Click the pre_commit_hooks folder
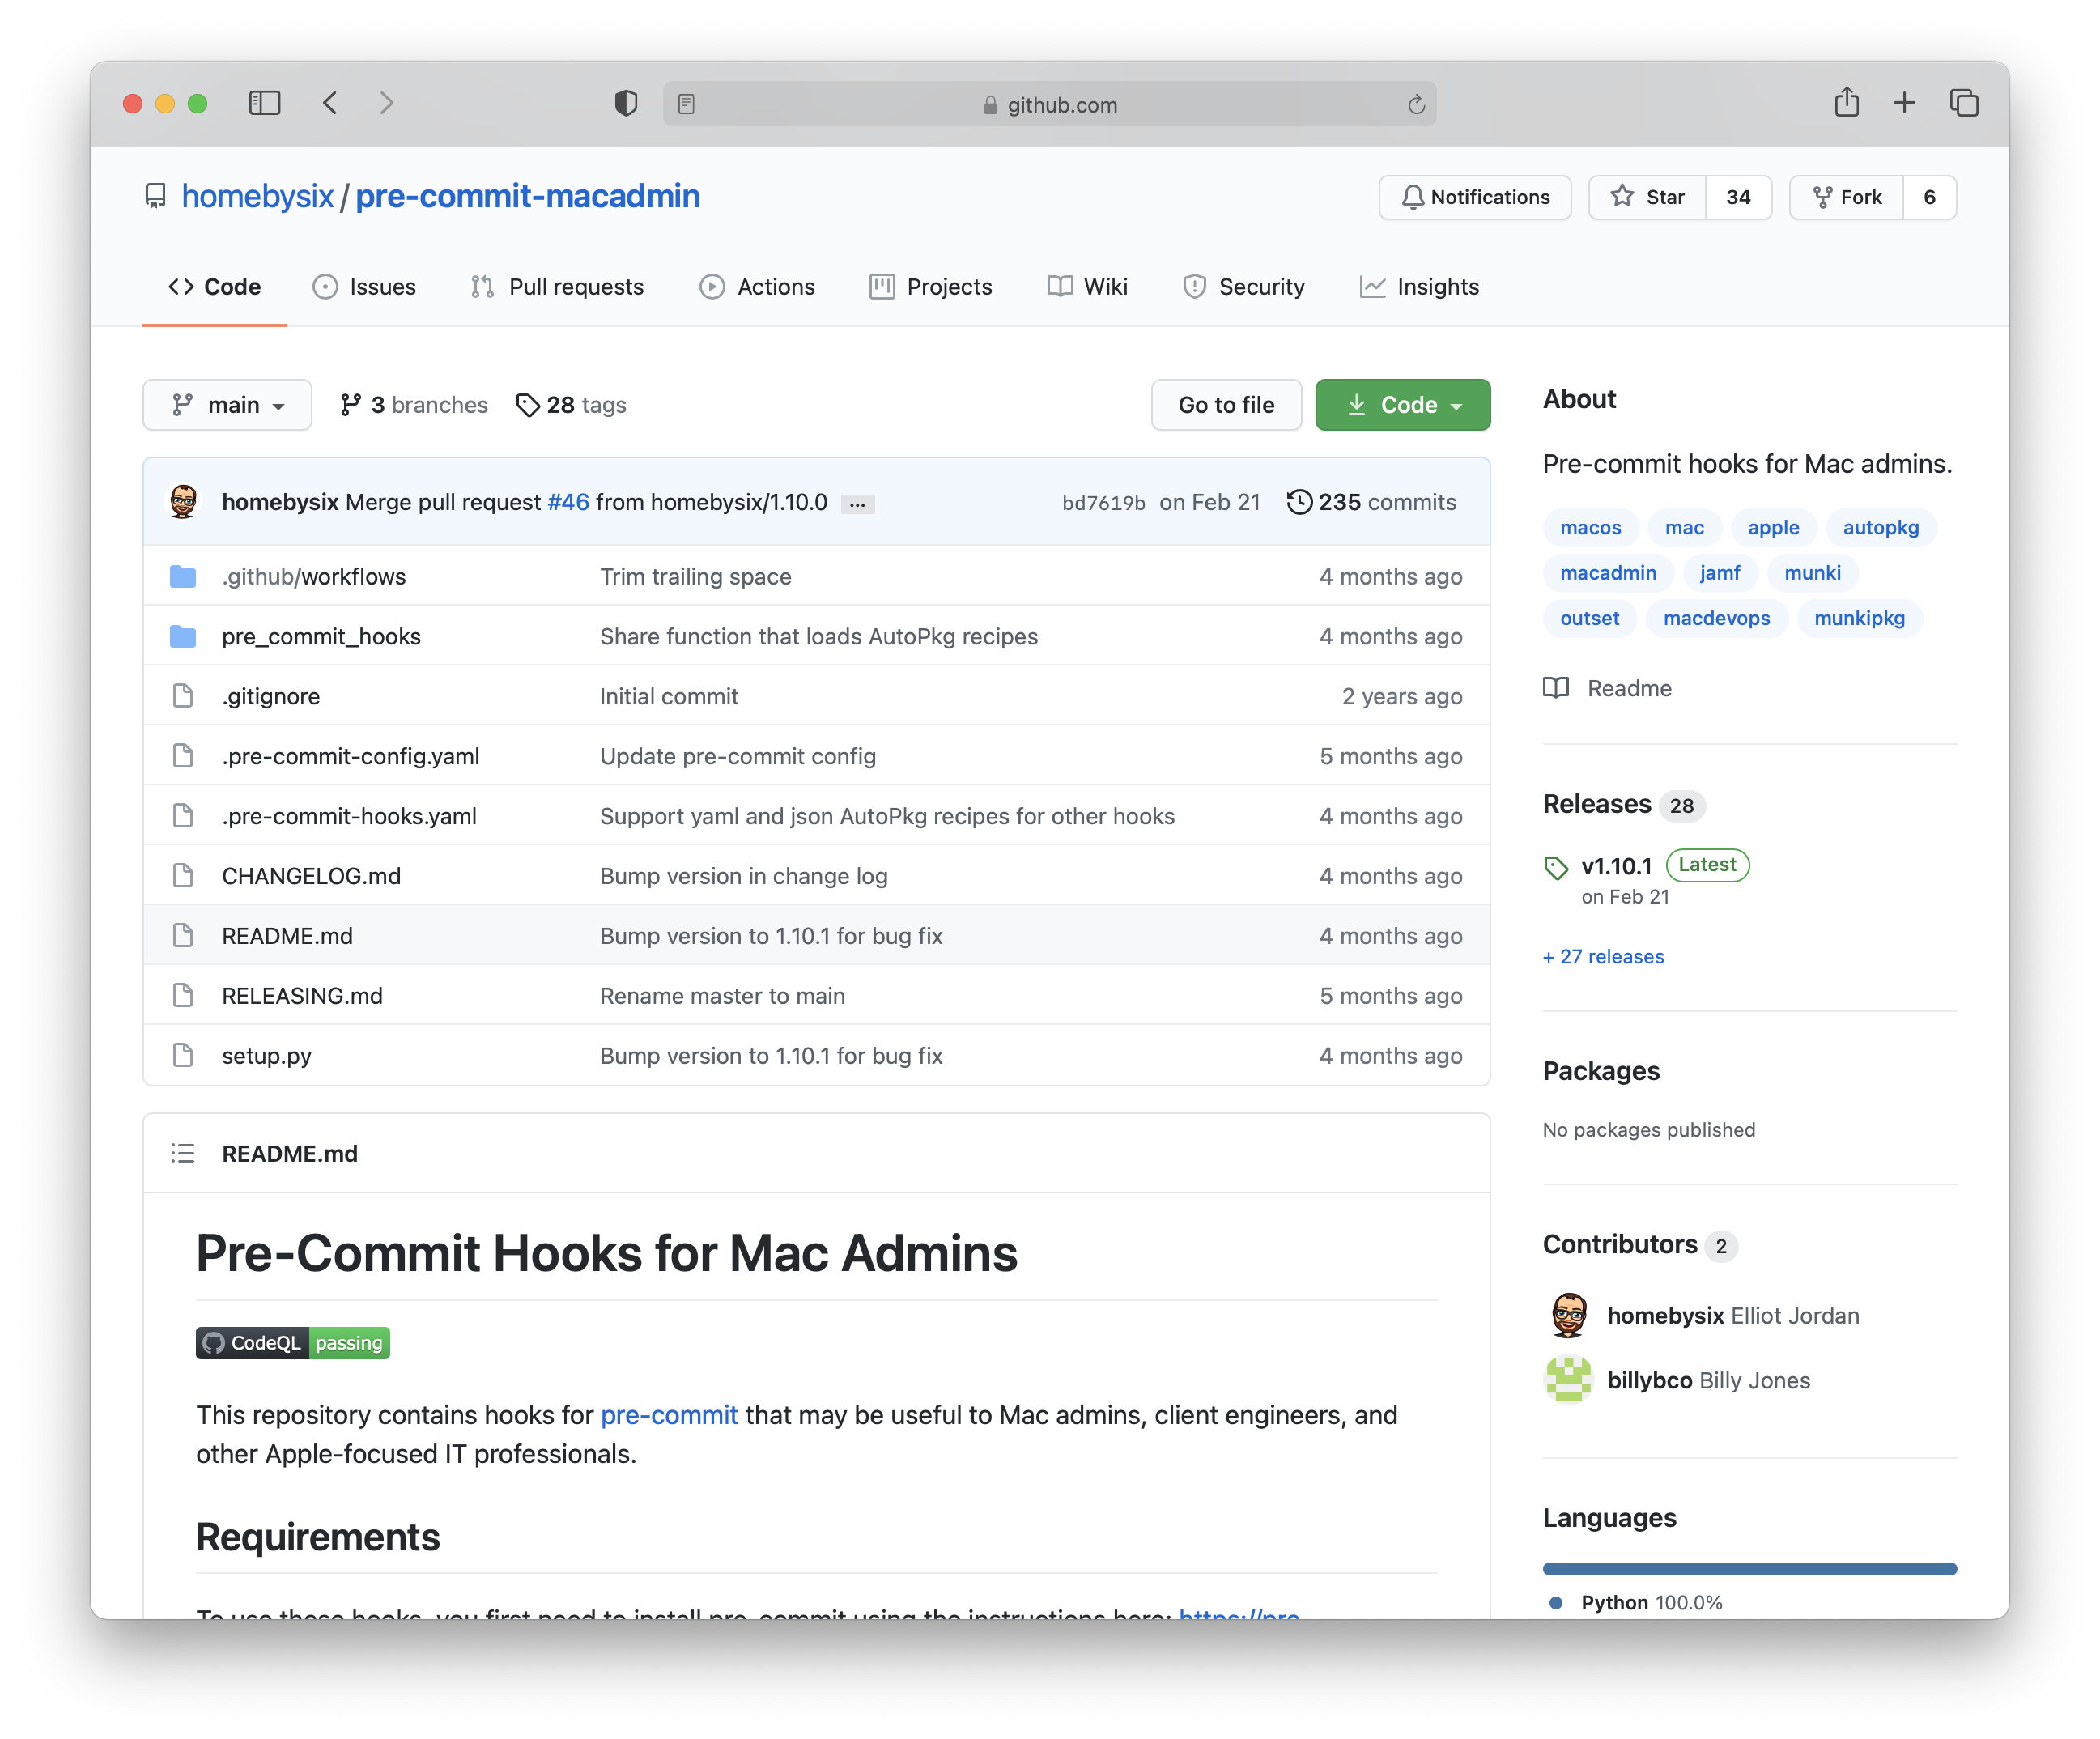This screenshot has height=1739, width=2100. [319, 635]
